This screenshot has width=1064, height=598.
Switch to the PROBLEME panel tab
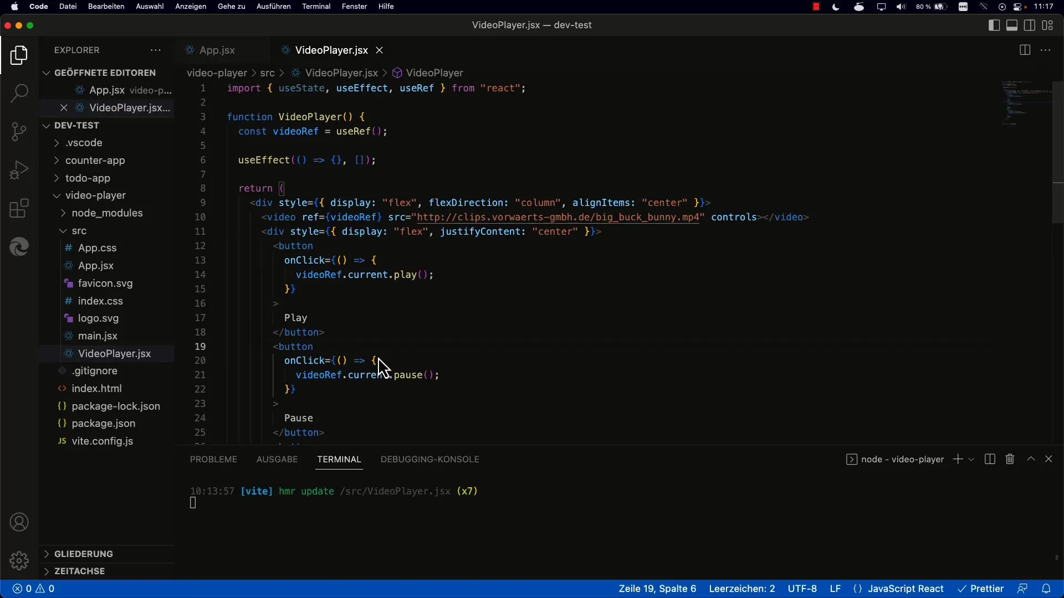click(x=213, y=460)
